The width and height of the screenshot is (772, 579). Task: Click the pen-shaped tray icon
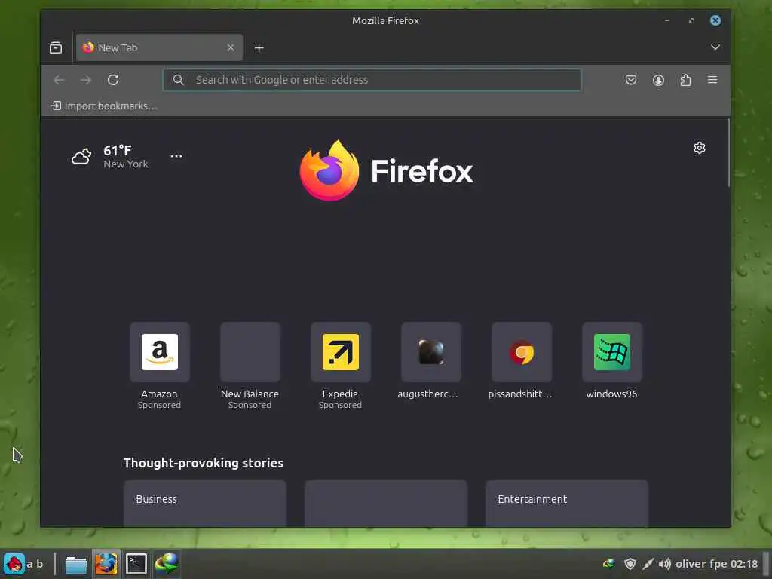tap(648, 564)
